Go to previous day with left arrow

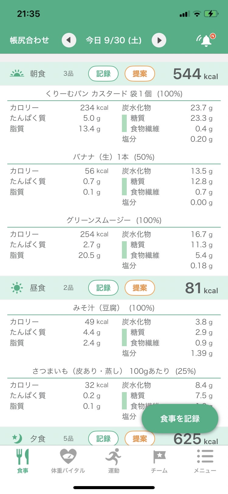pyautogui.click(x=69, y=40)
